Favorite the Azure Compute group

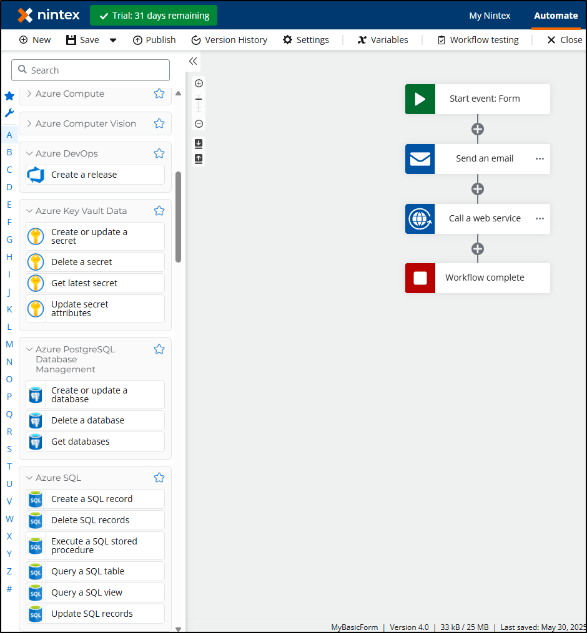coord(159,94)
